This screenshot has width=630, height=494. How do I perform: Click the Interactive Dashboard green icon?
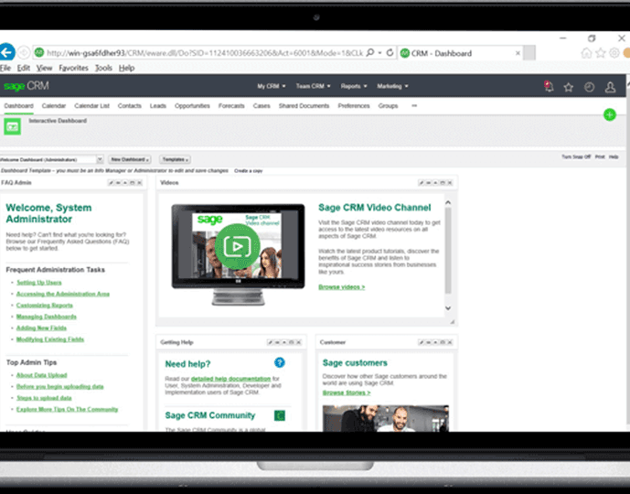[13, 126]
